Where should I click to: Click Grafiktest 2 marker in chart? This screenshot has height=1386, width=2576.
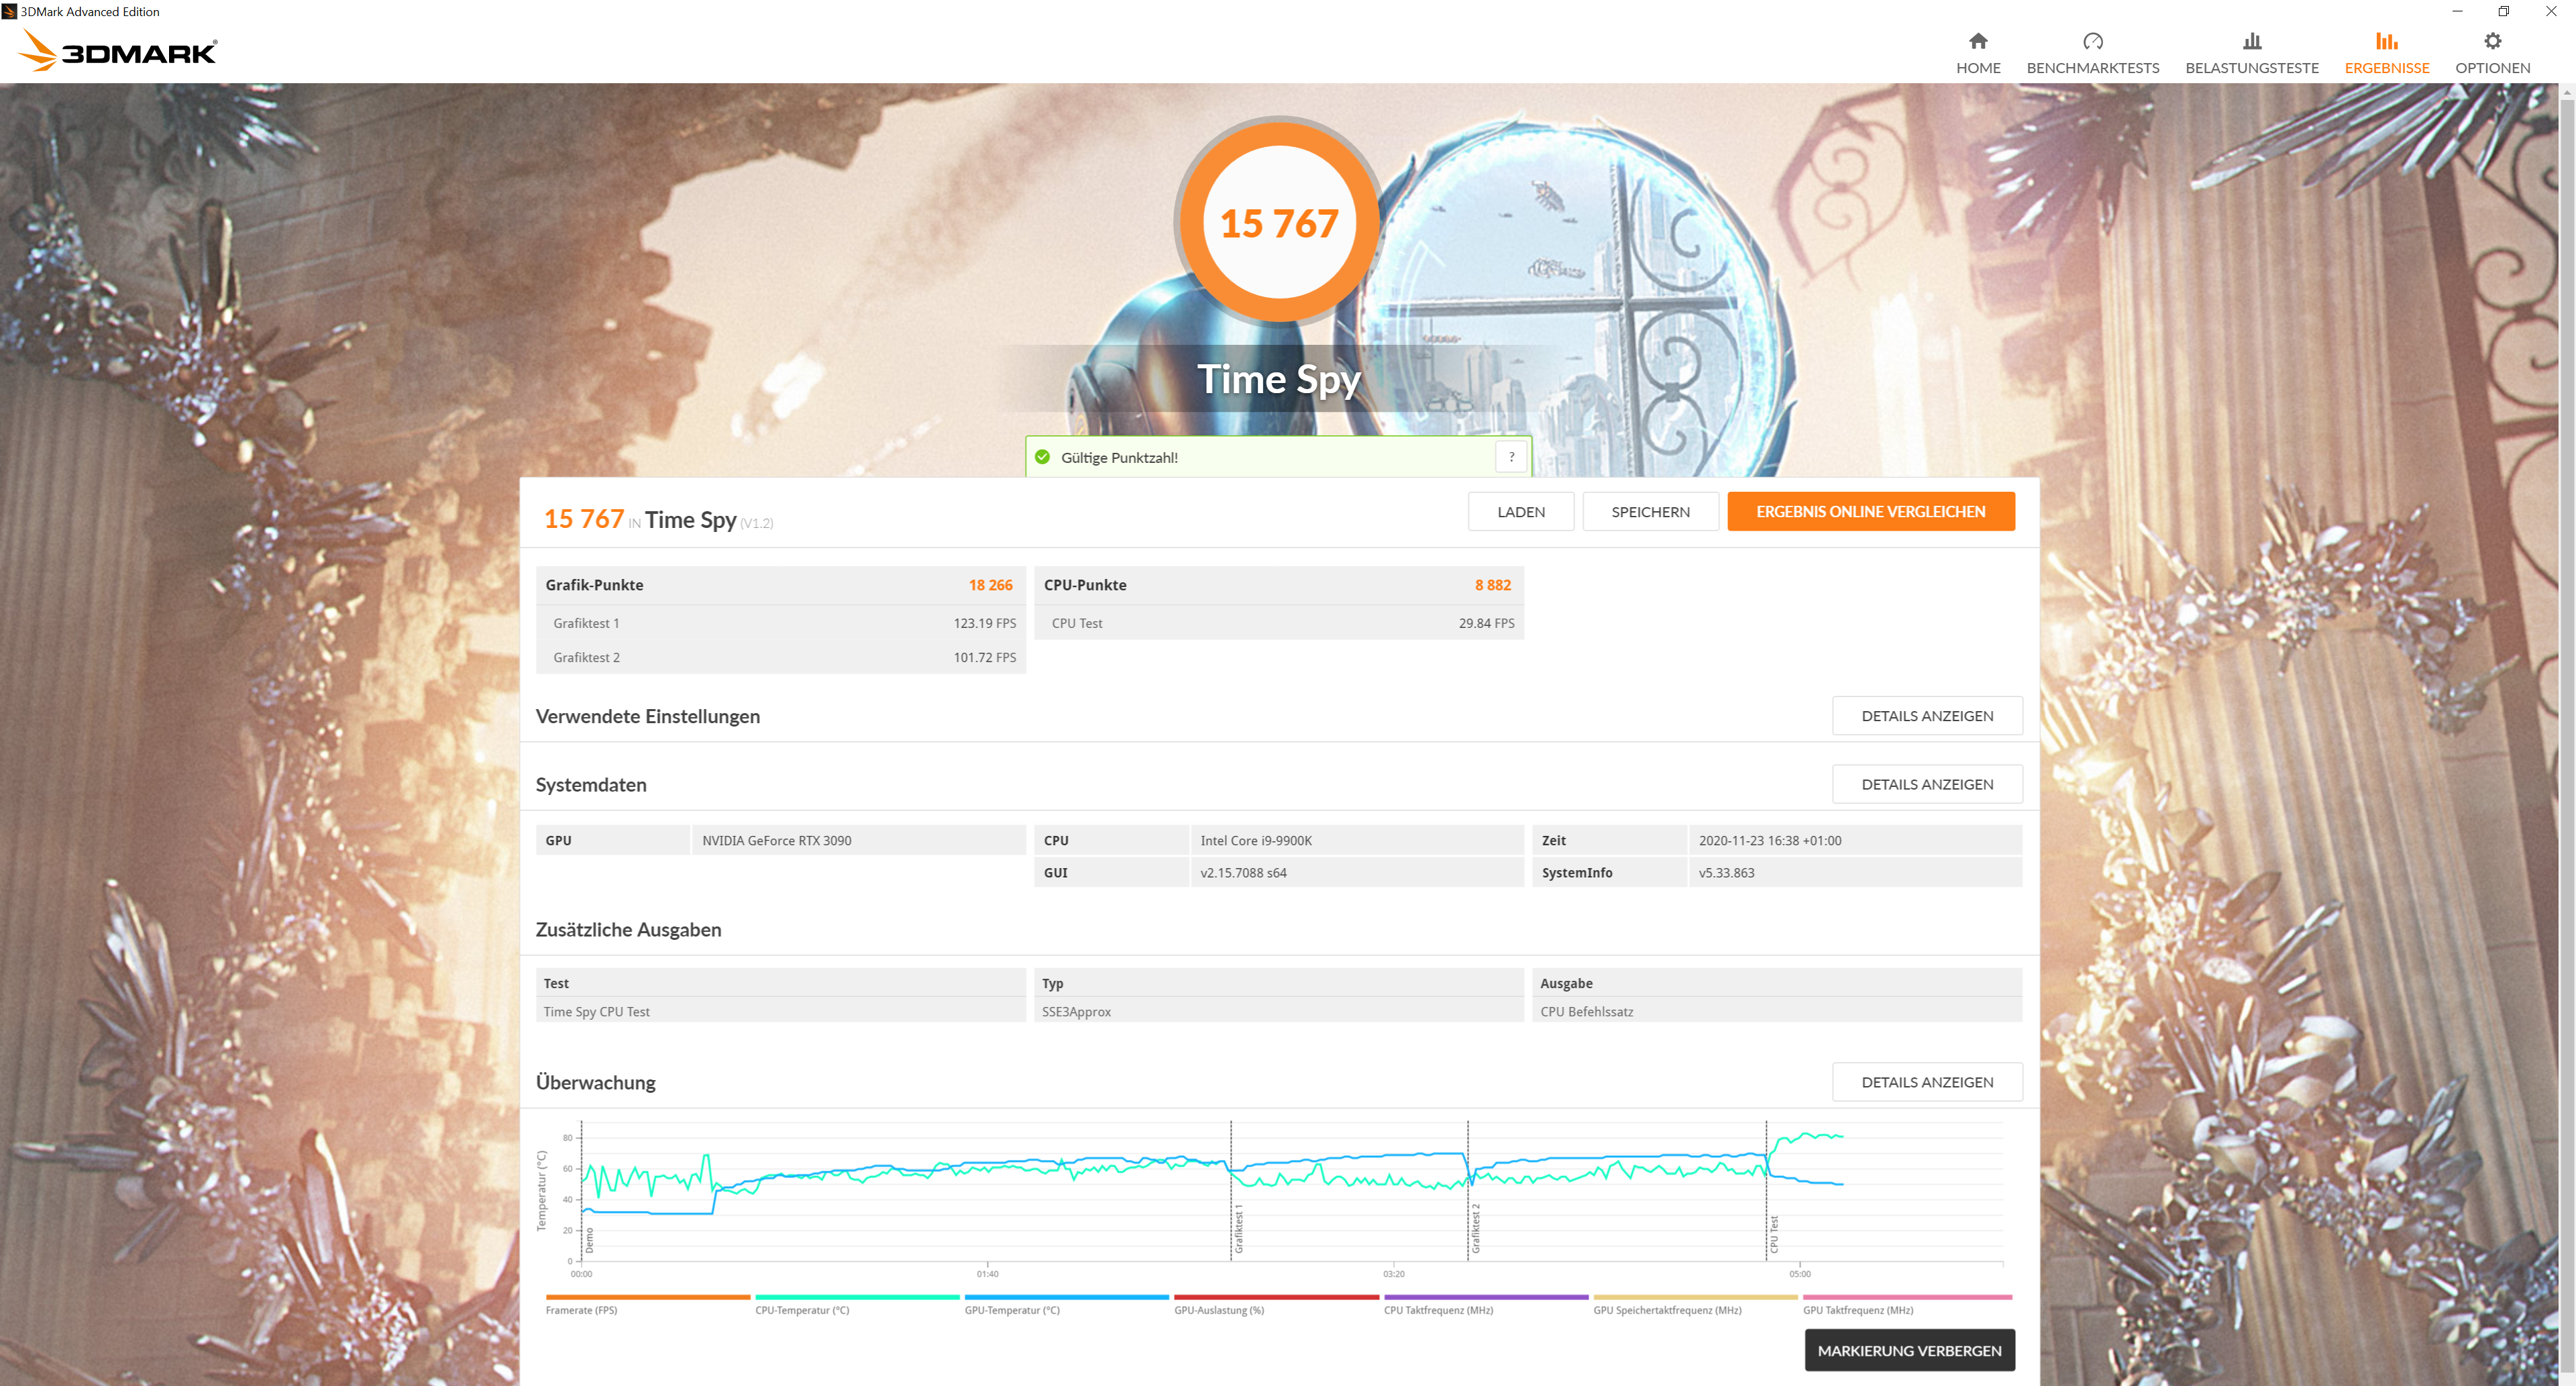click(x=1475, y=1228)
